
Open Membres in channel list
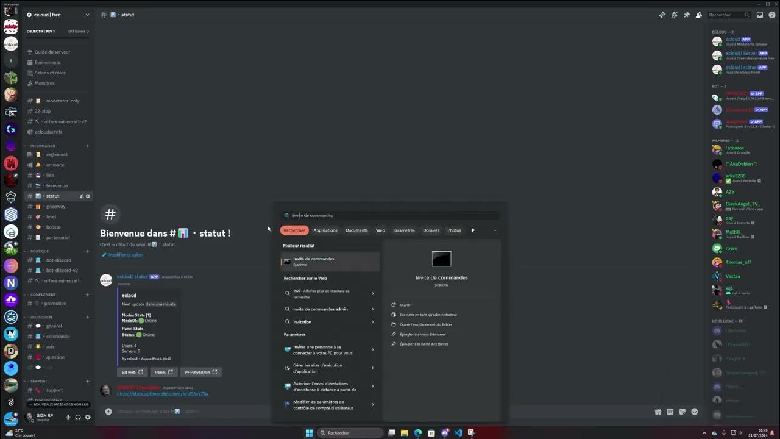[44, 83]
